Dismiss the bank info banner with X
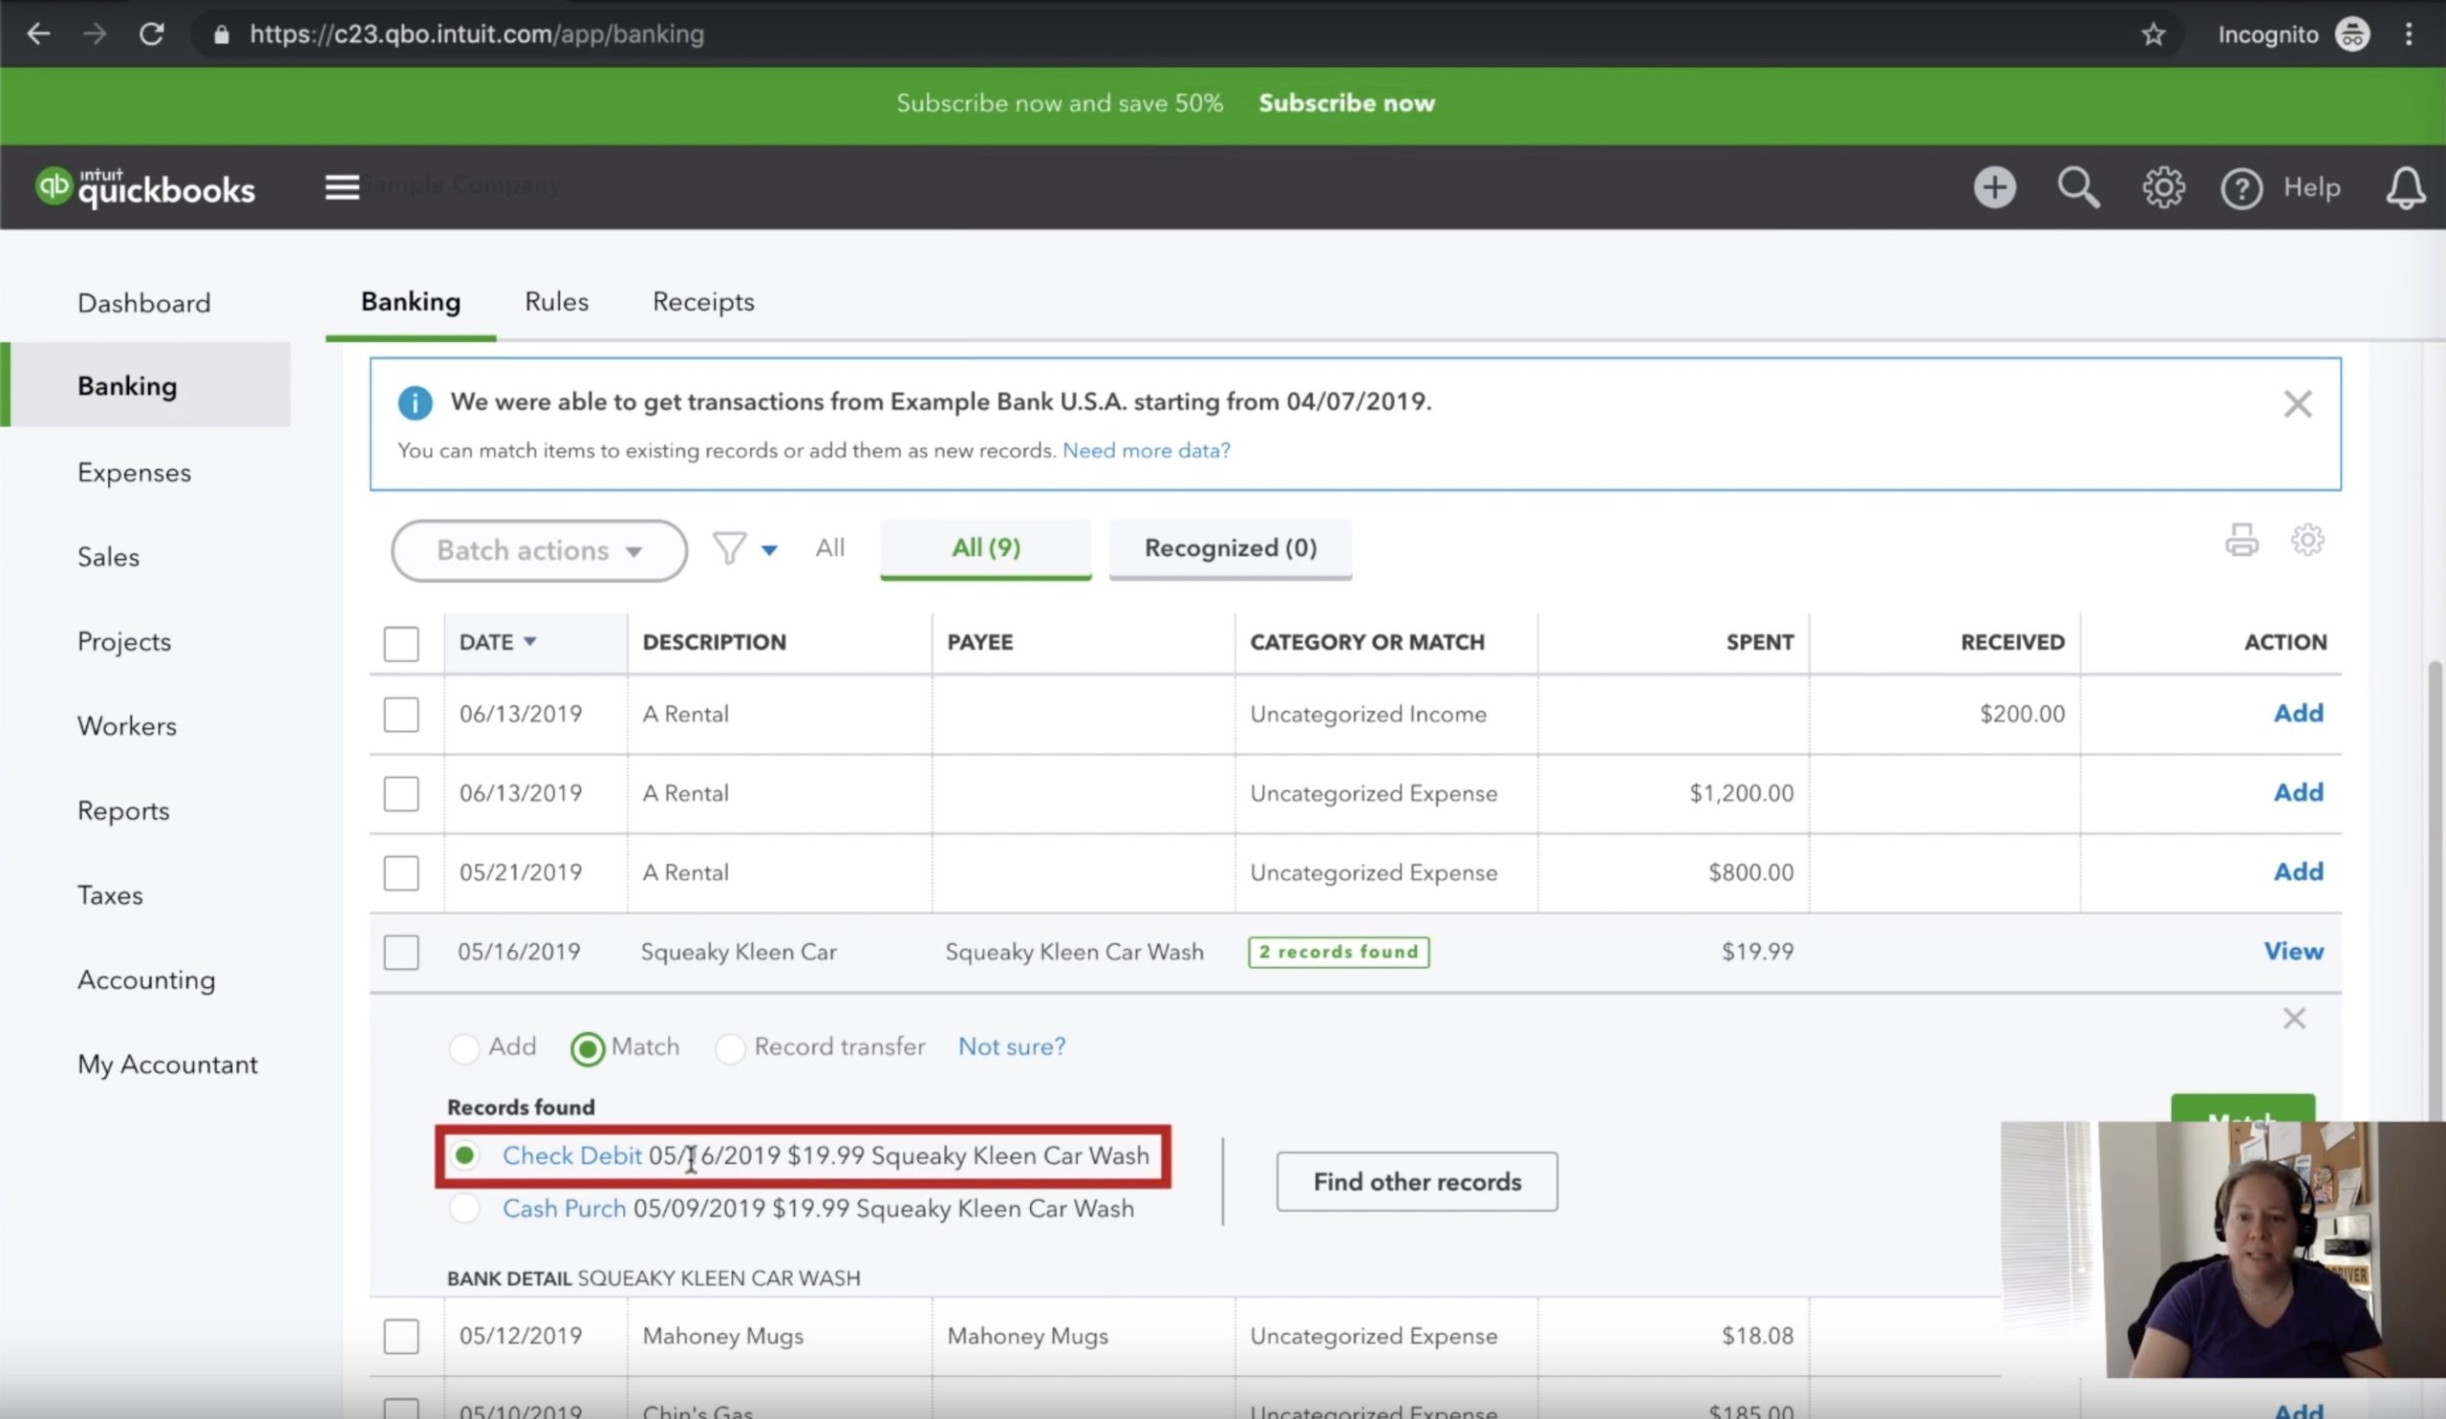Viewport: 2446px width, 1419px height. 2297,404
